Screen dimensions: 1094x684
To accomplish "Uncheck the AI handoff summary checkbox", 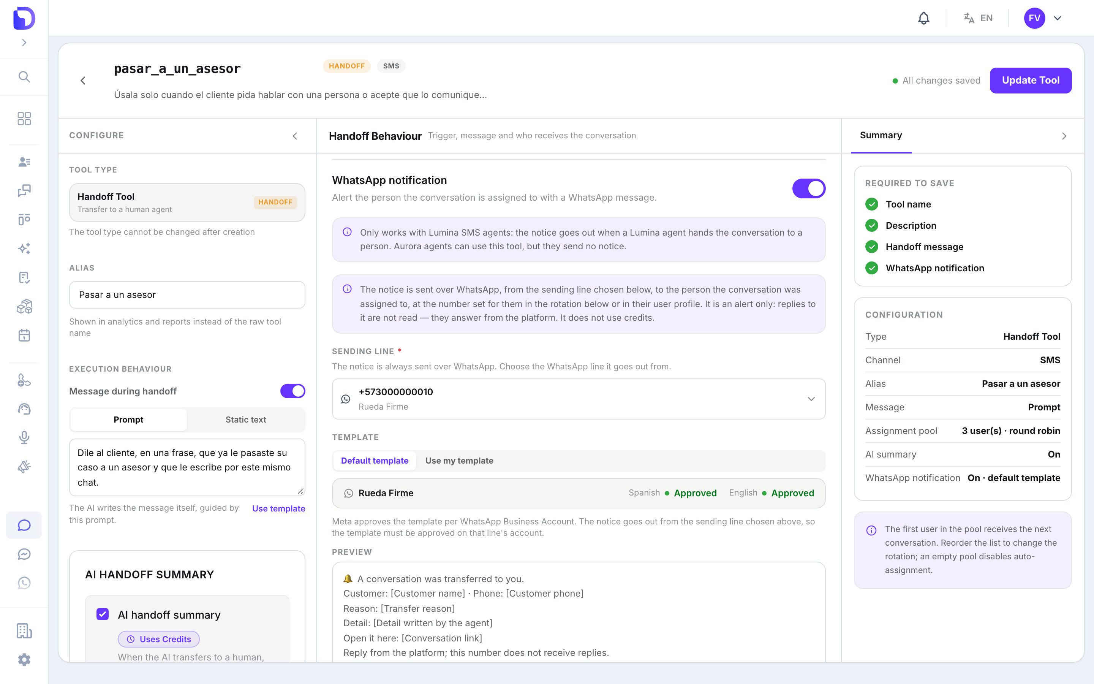I will 103,614.
